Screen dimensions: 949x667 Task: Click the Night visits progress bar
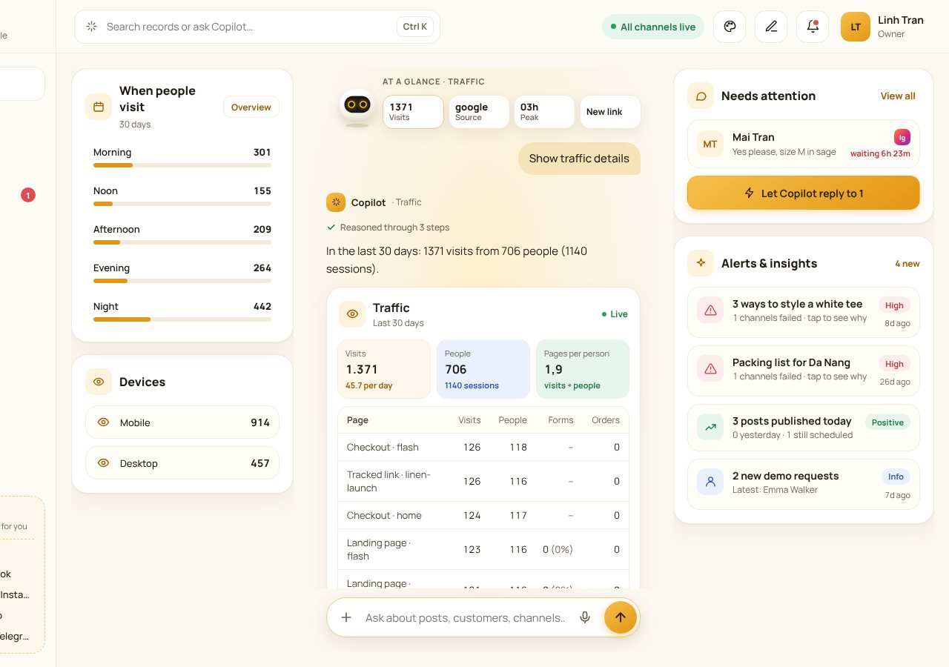coord(182,319)
